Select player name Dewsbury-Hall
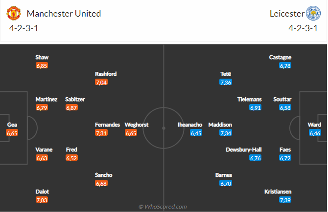The image size is (328, 212). (243, 149)
